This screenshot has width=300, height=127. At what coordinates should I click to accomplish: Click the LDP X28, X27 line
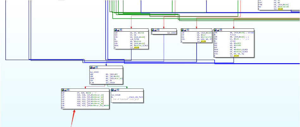(85, 106)
